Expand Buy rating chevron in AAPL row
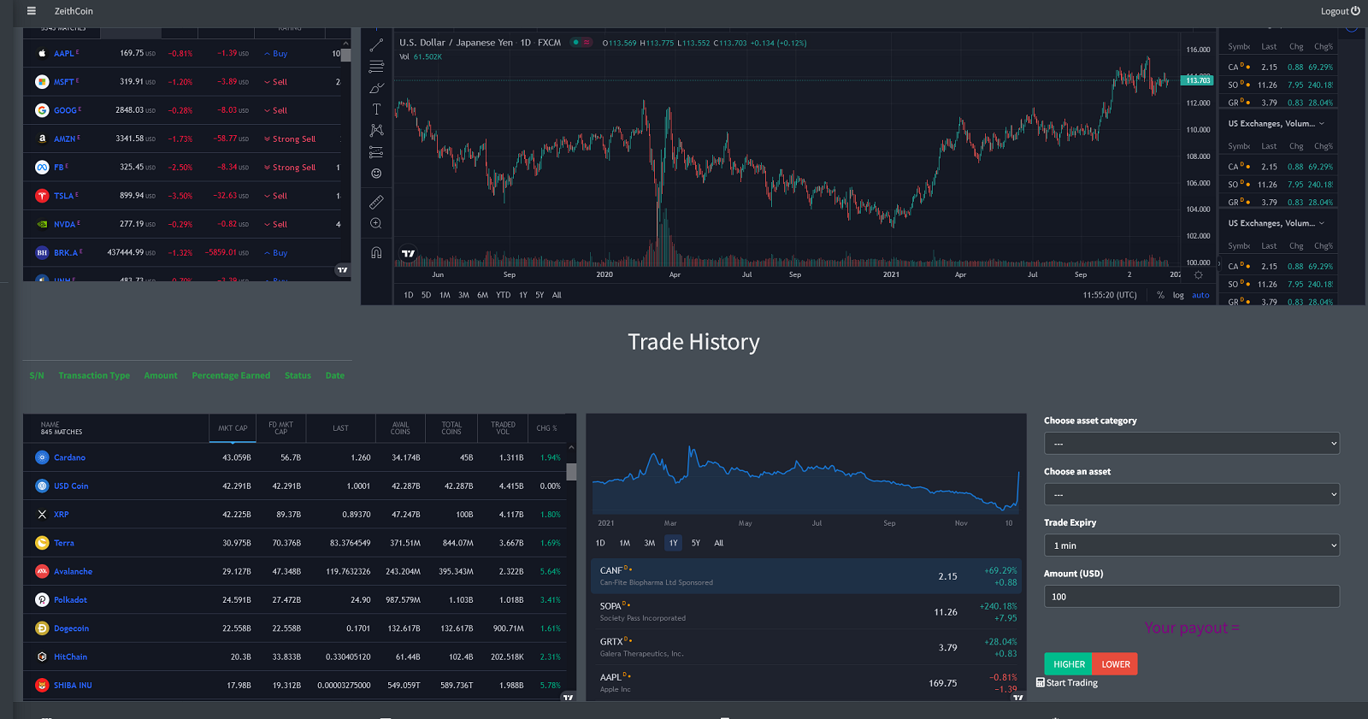The height and width of the screenshot is (719, 1368). (268, 54)
